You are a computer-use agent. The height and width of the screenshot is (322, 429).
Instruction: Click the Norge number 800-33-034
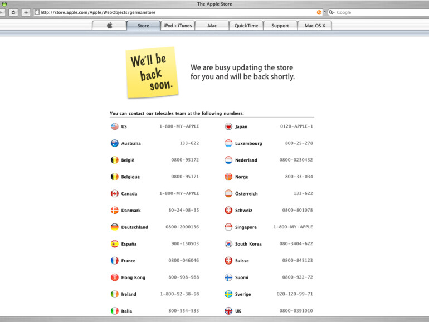click(x=299, y=177)
